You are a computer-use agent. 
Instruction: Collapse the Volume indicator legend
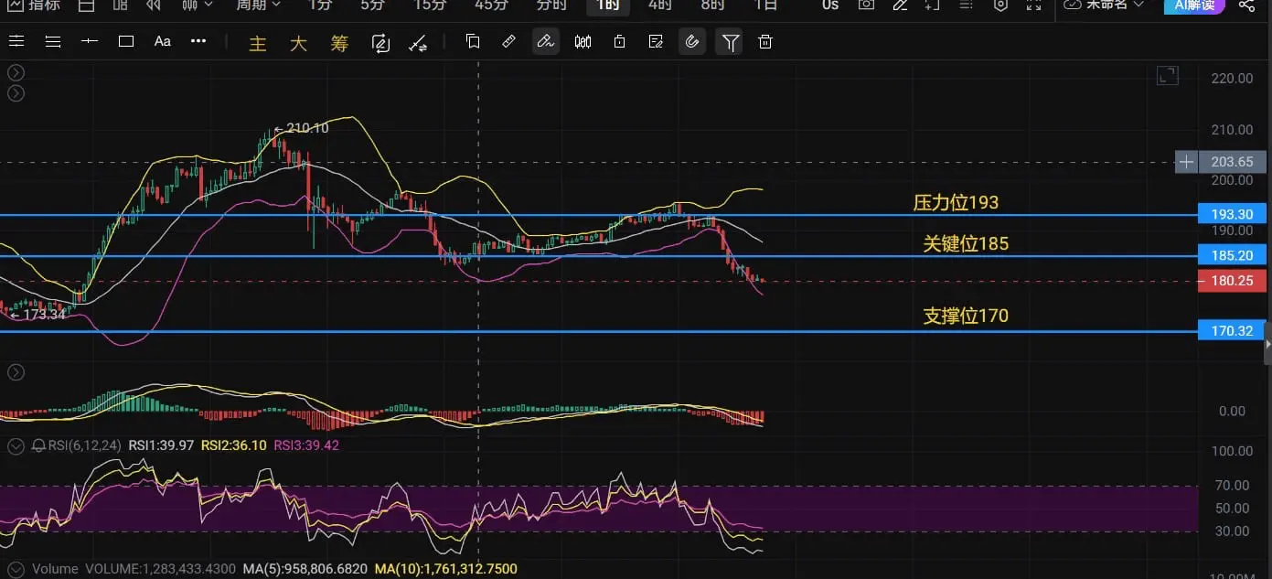(16, 569)
